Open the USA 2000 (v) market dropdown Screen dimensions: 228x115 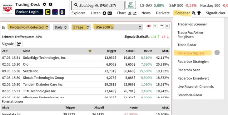118,27
